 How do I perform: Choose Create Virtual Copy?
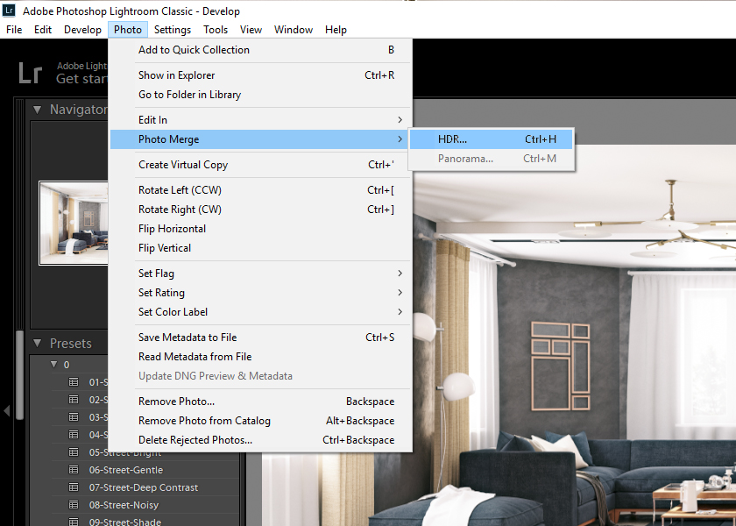point(260,165)
